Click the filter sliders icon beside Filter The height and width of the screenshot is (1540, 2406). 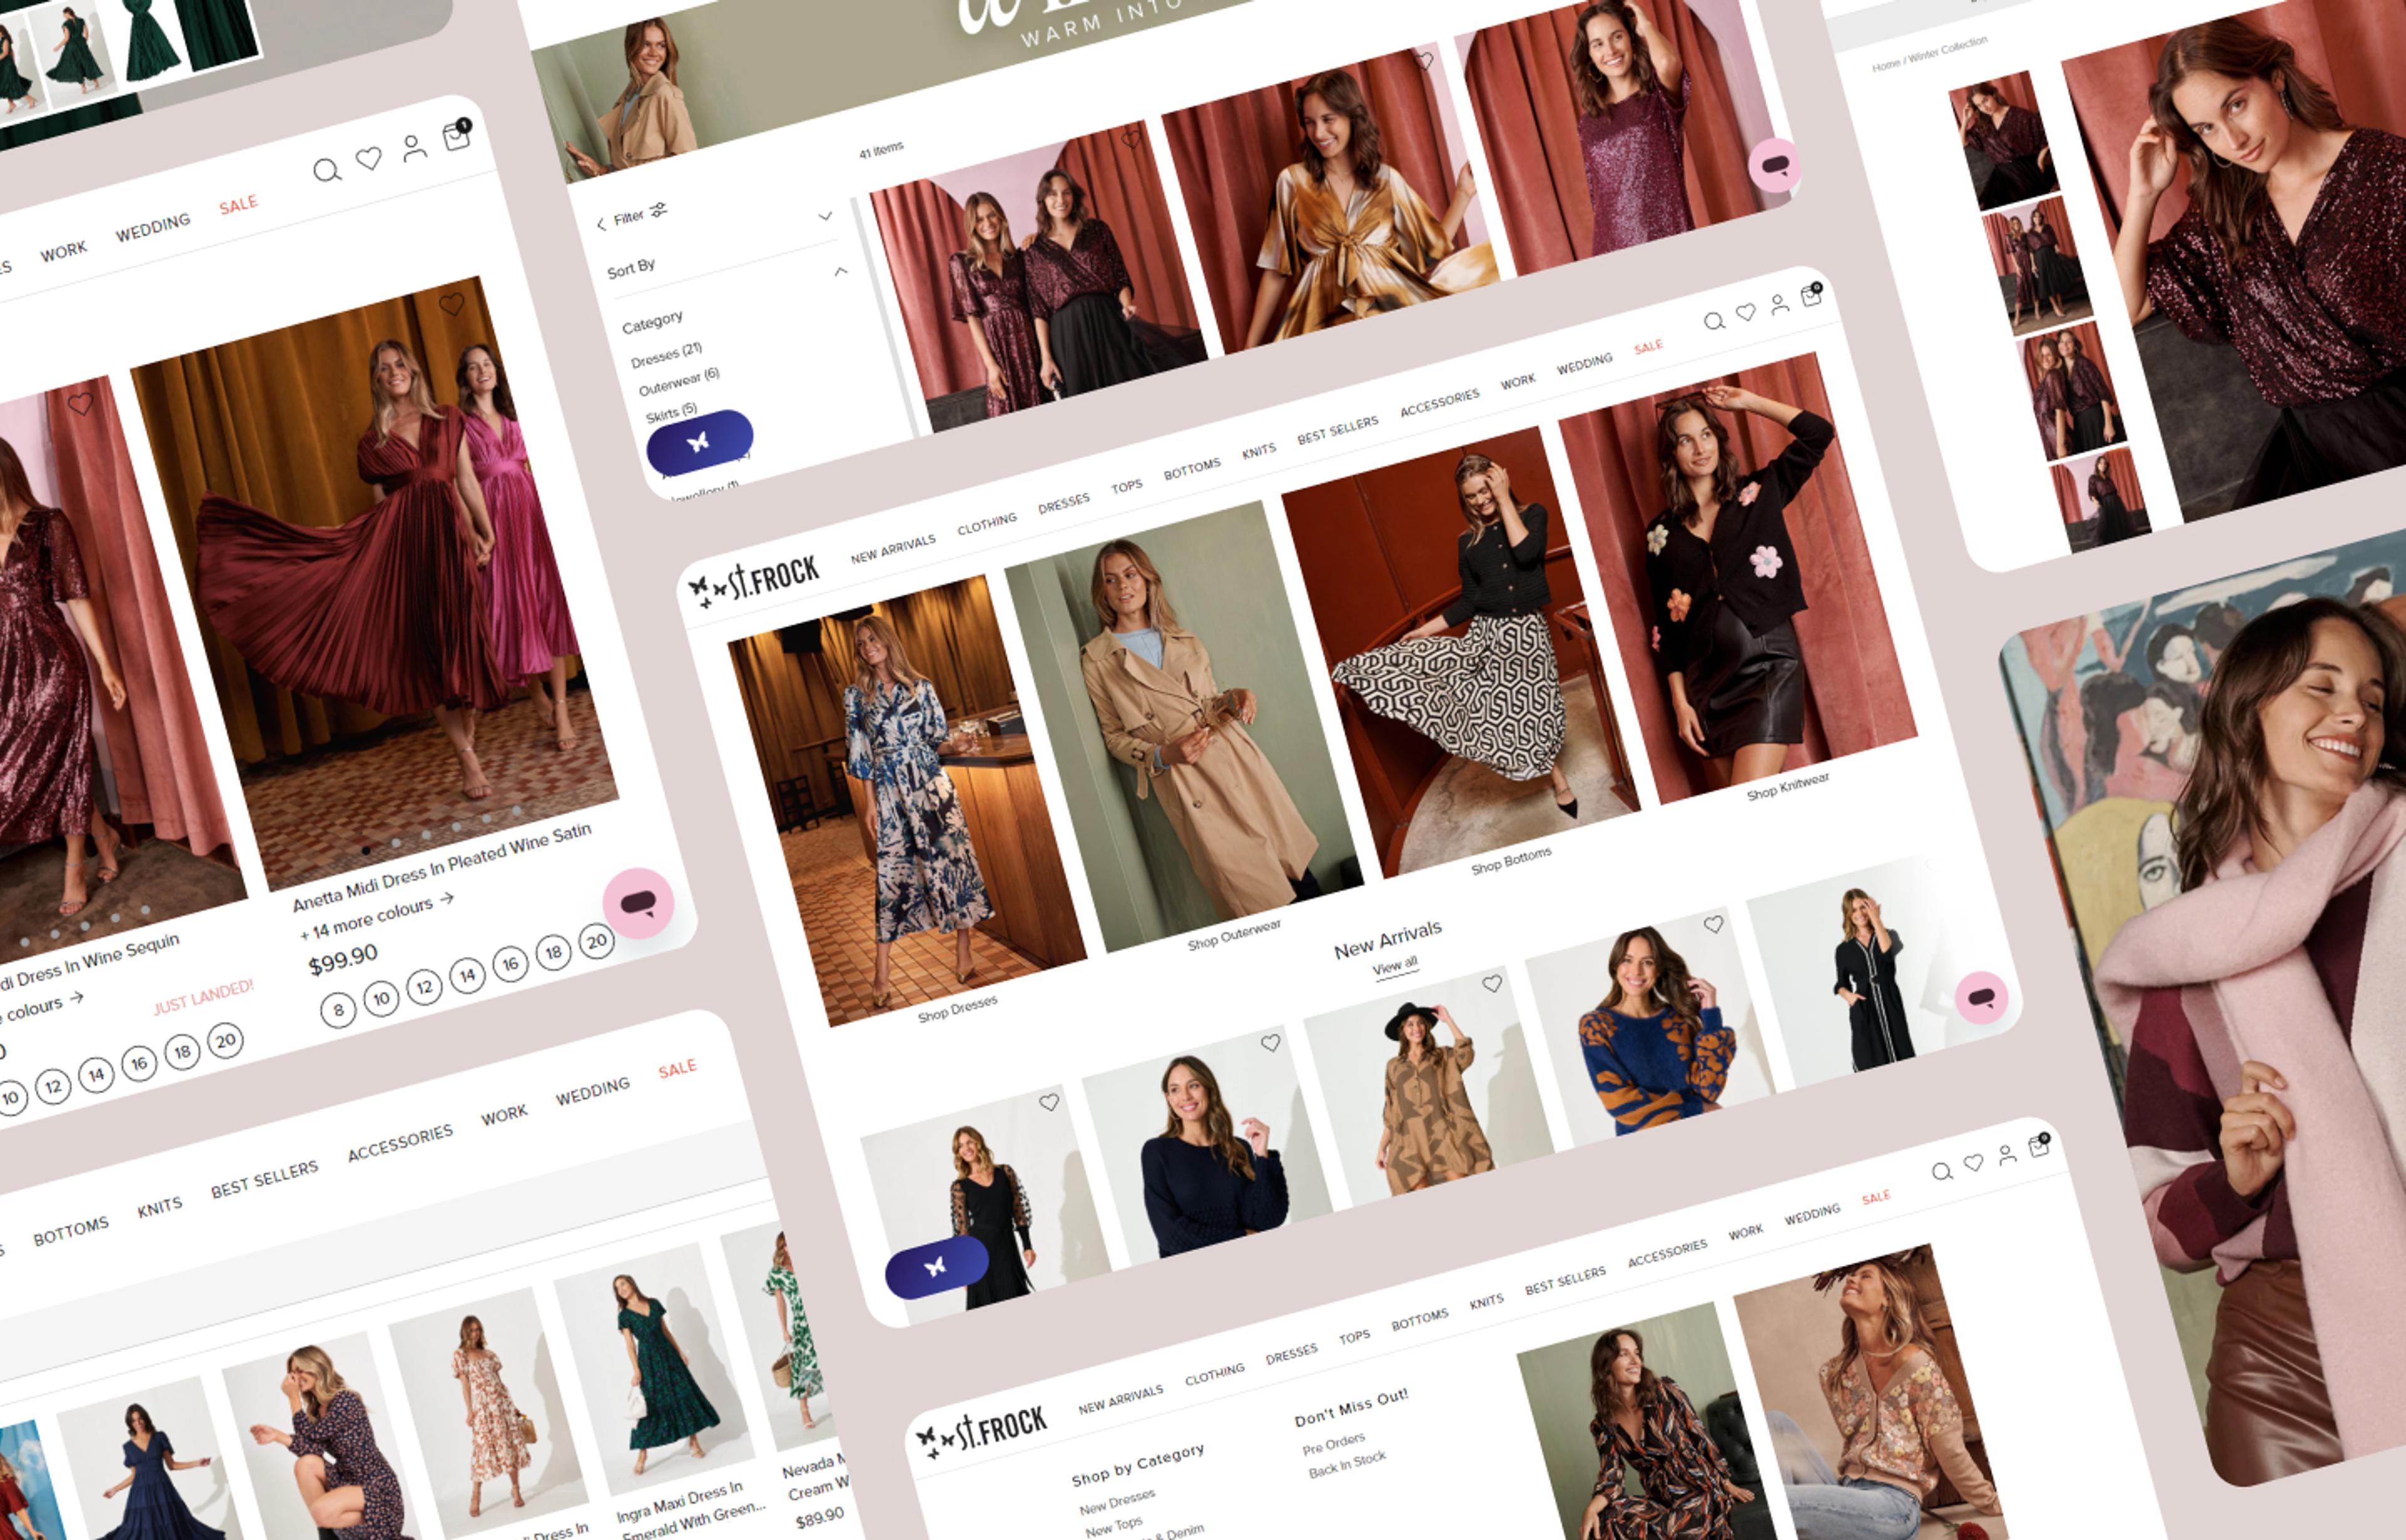click(x=659, y=210)
